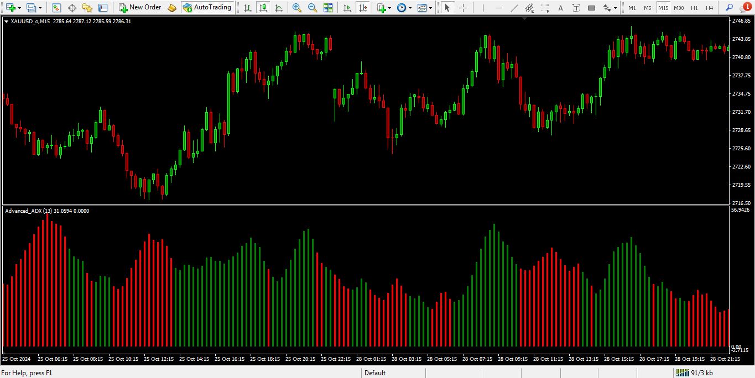Select the M5 timeframe
755x378 pixels.
coord(647,8)
